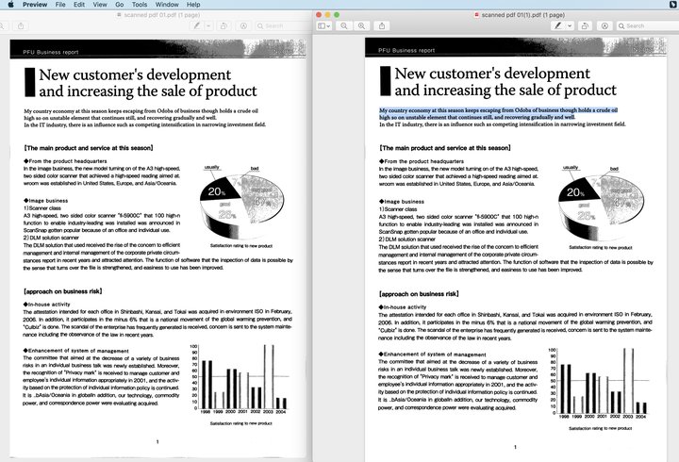Click the menu bar icon at the far right
Image resolution: width=679 pixels, height=462 pixels.
pos(673,5)
